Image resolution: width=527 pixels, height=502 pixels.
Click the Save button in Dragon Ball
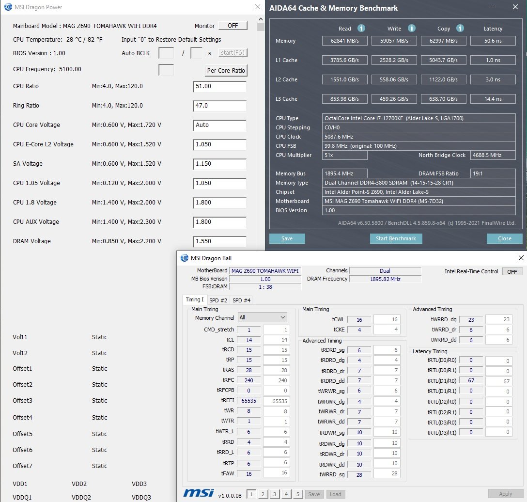314,494
